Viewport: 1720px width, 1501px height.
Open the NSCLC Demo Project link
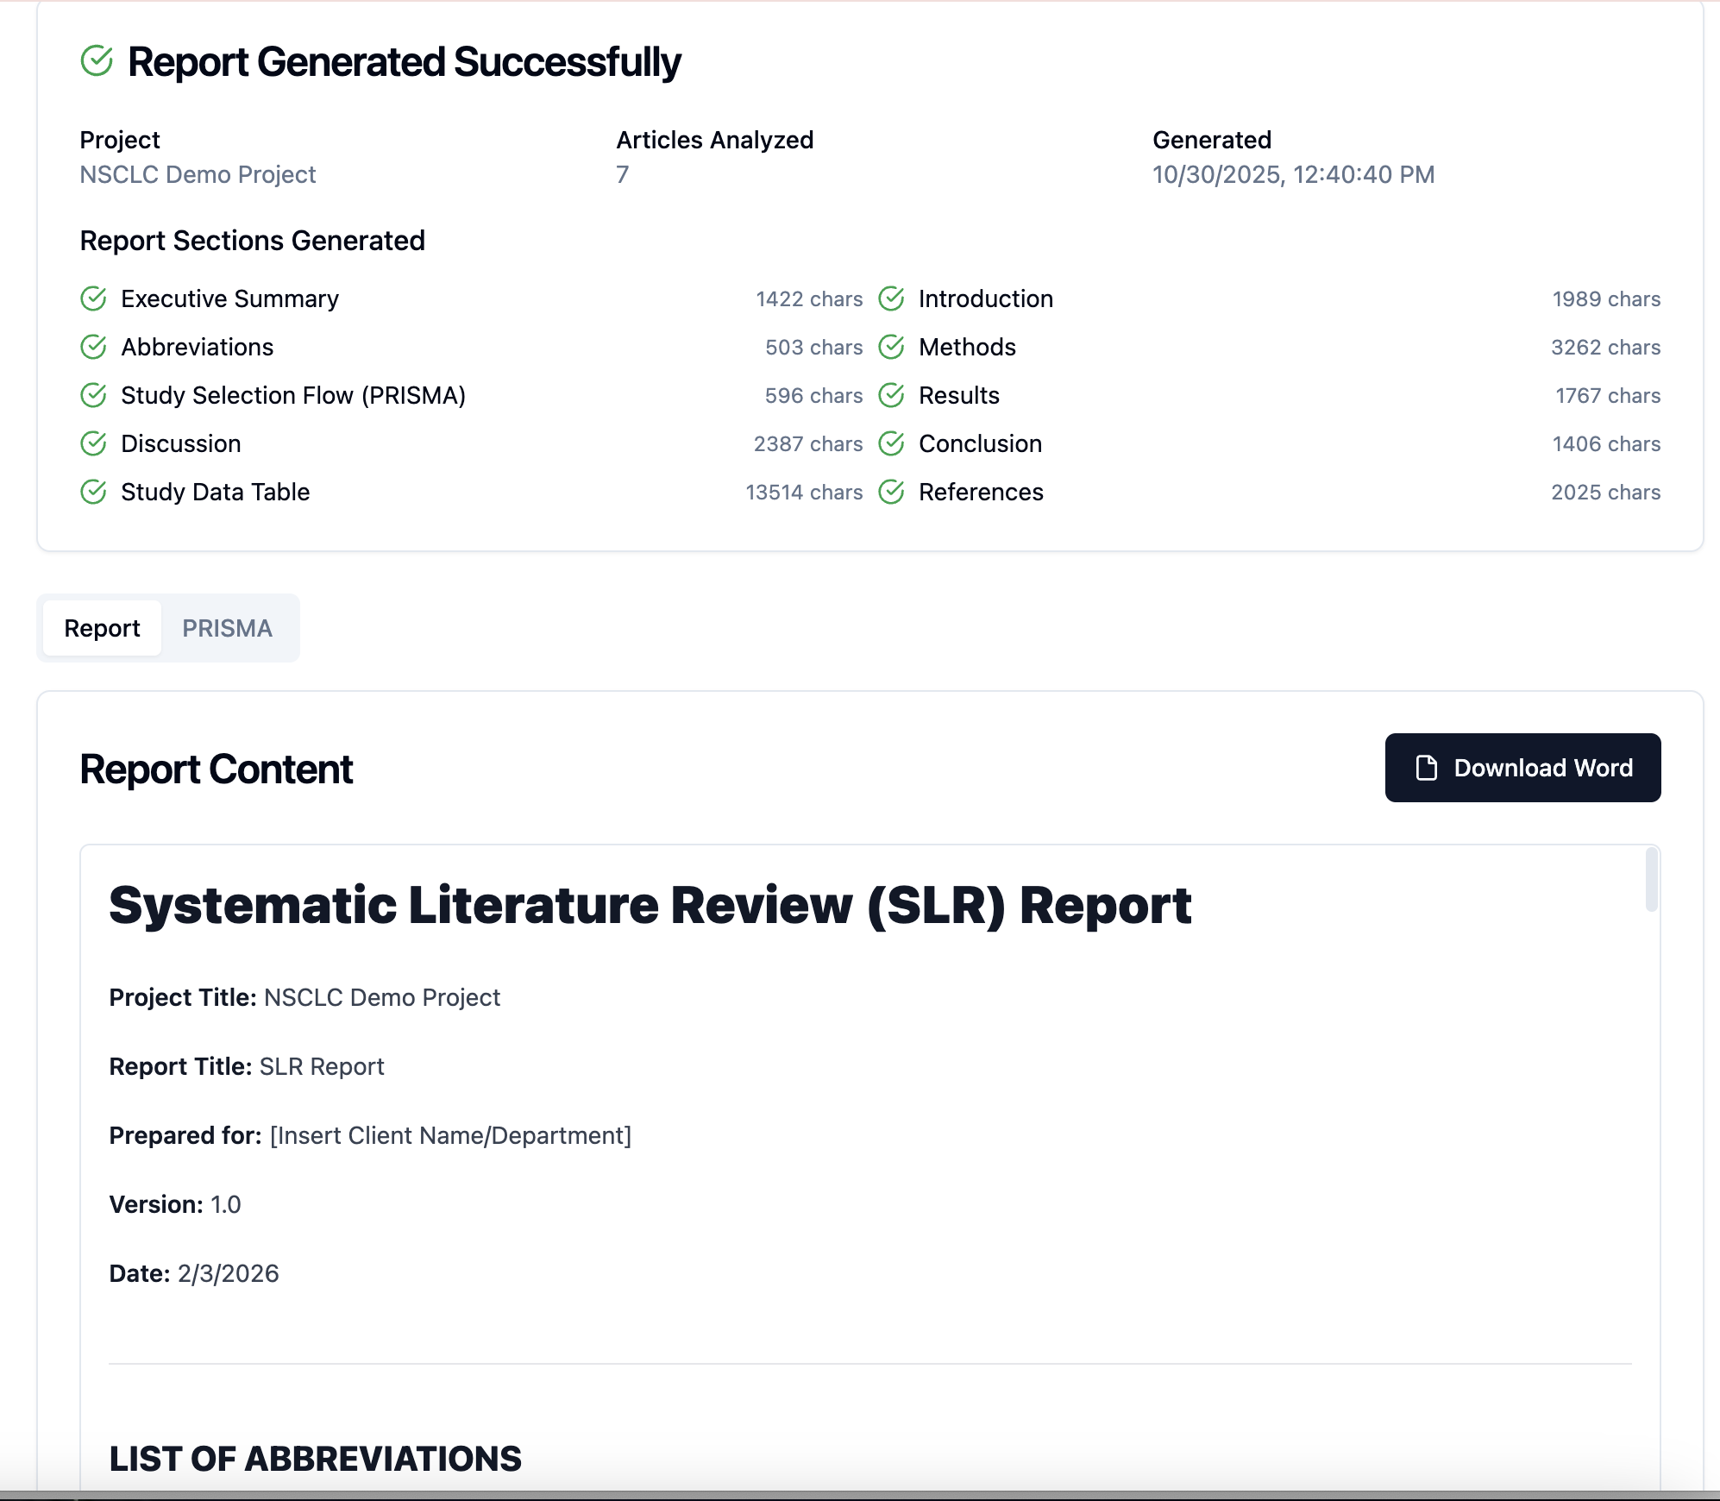(x=198, y=174)
